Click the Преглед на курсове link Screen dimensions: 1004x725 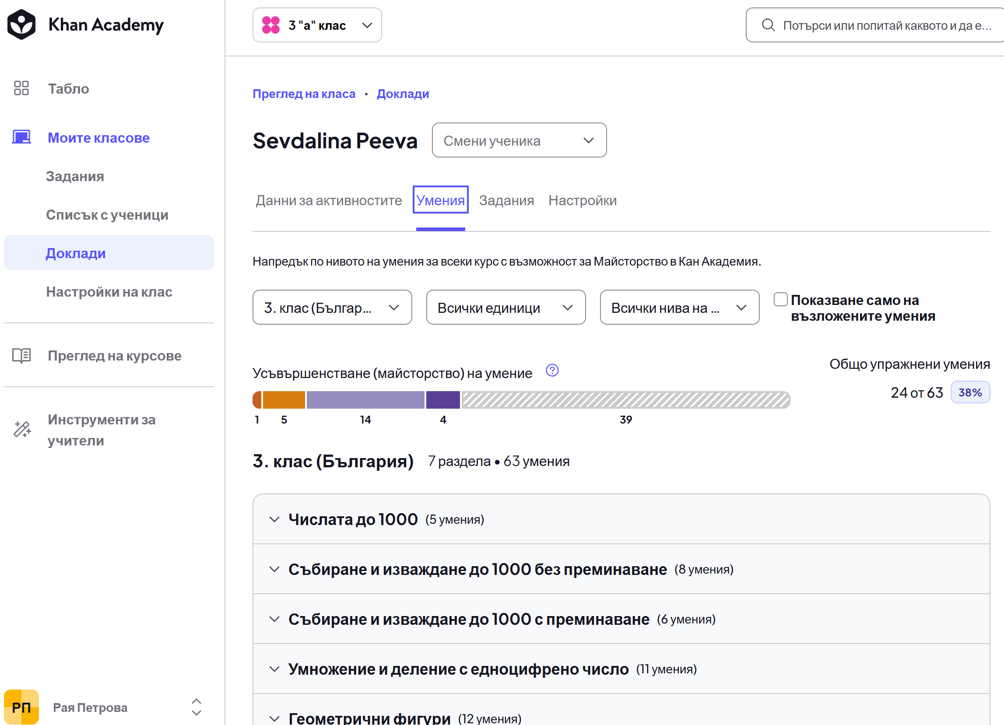(x=115, y=355)
